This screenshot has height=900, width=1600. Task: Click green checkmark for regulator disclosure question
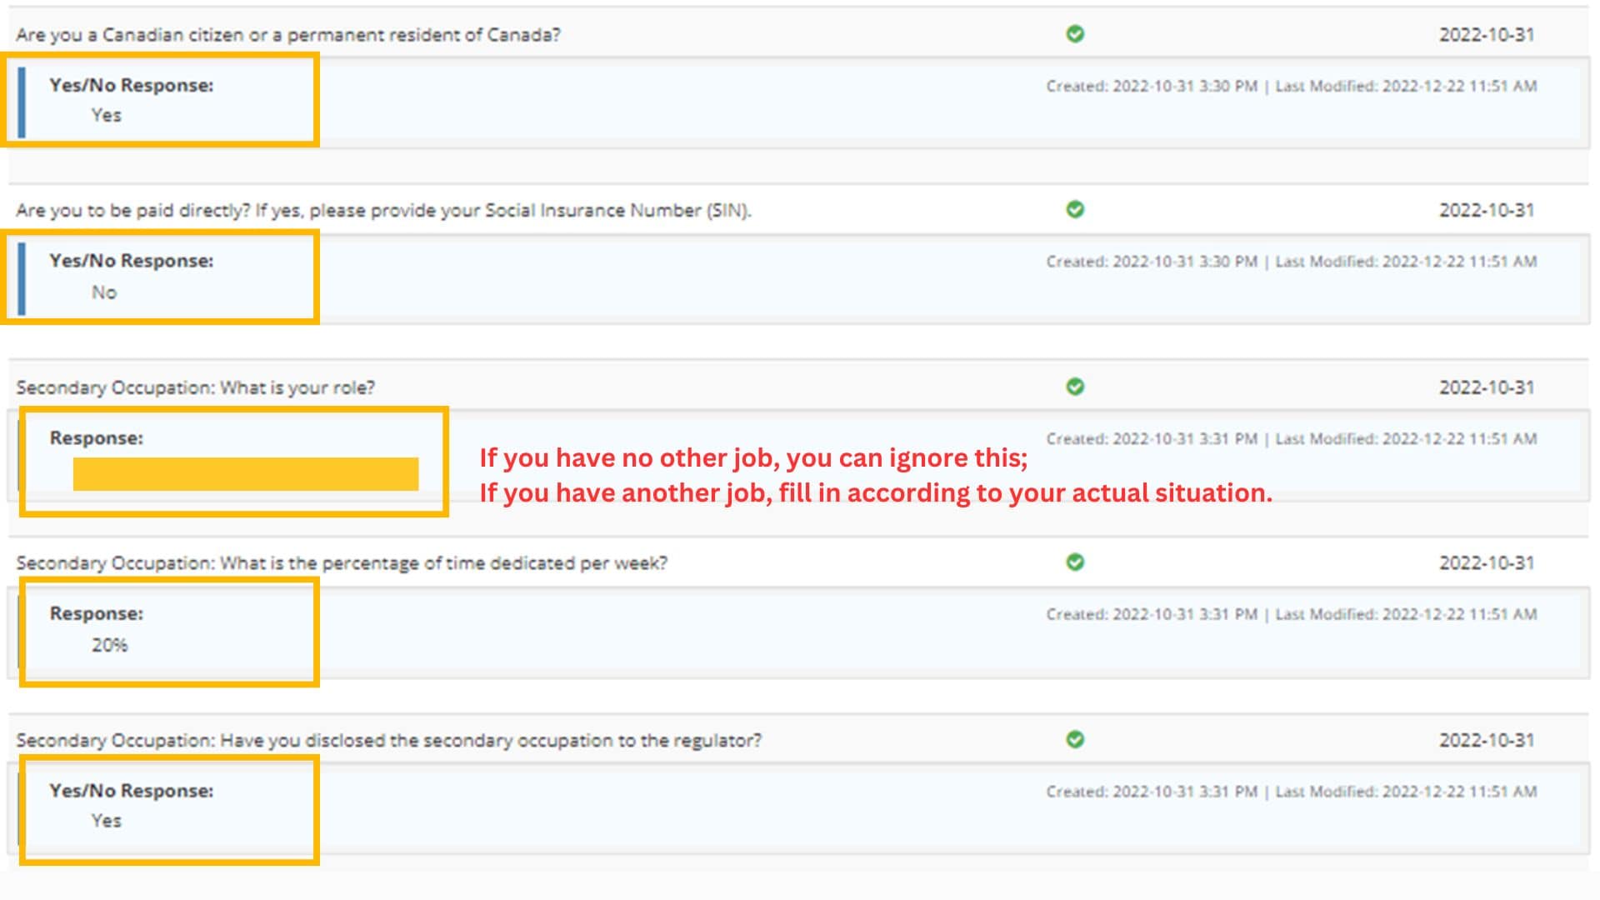click(1075, 739)
